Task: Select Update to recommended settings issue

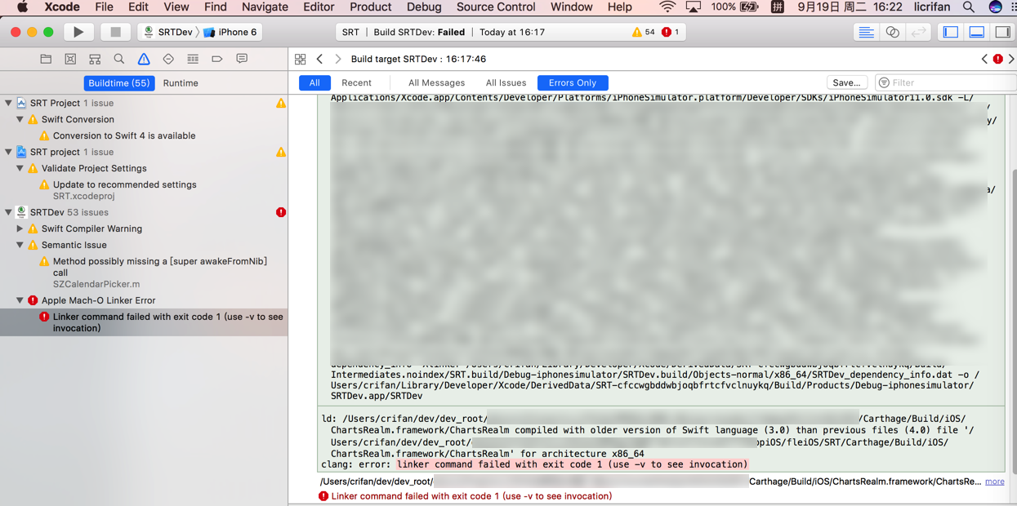Action: (x=144, y=190)
